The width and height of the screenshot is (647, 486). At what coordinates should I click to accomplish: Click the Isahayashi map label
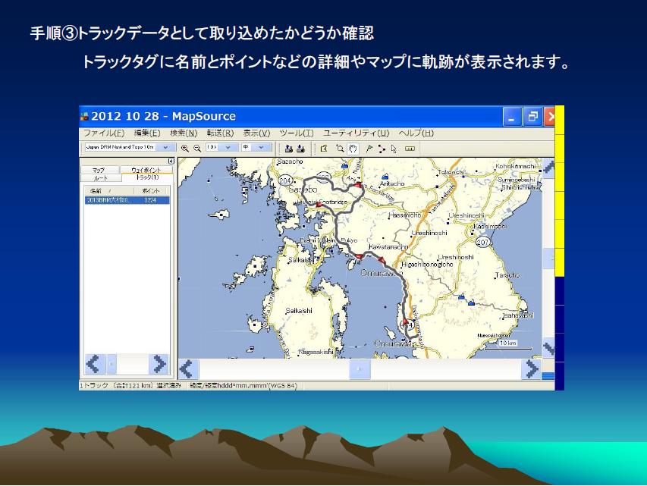(518, 315)
